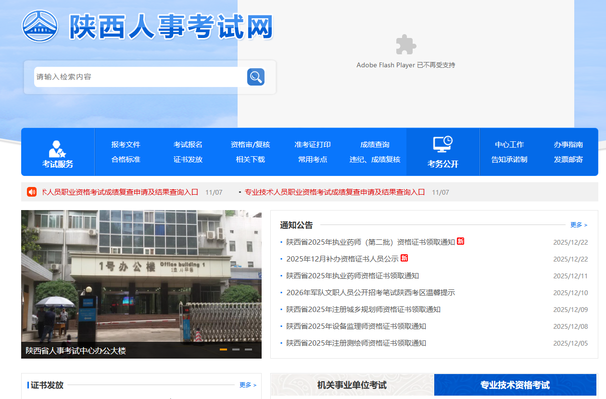
Task: Open 准考证打印 navigation link
Action: [313, 145]
